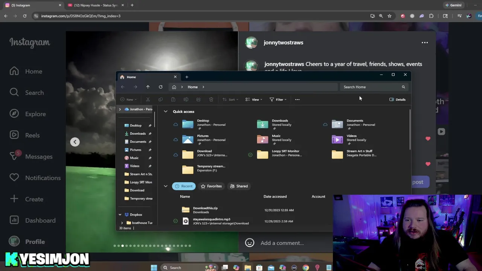Click the Share icon in Explorer toolbar
This screenshot has width=482, height=271.
(198, 99)
